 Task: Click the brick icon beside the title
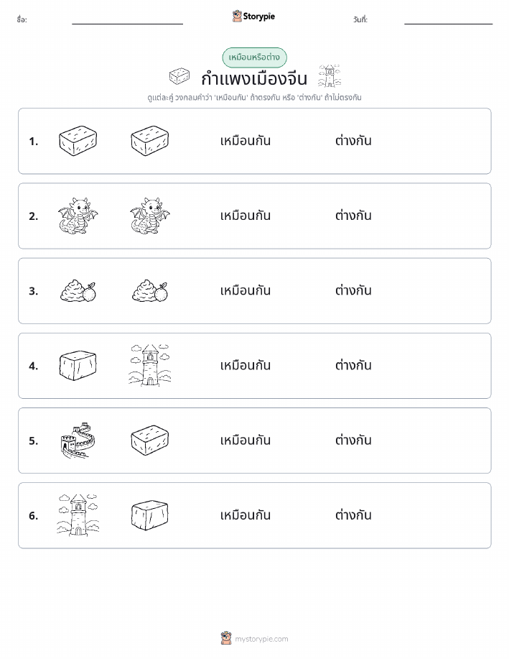(x=179, y=76)
